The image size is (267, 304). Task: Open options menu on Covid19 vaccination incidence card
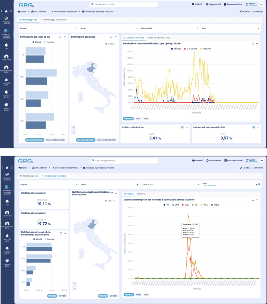click(65, 213)
